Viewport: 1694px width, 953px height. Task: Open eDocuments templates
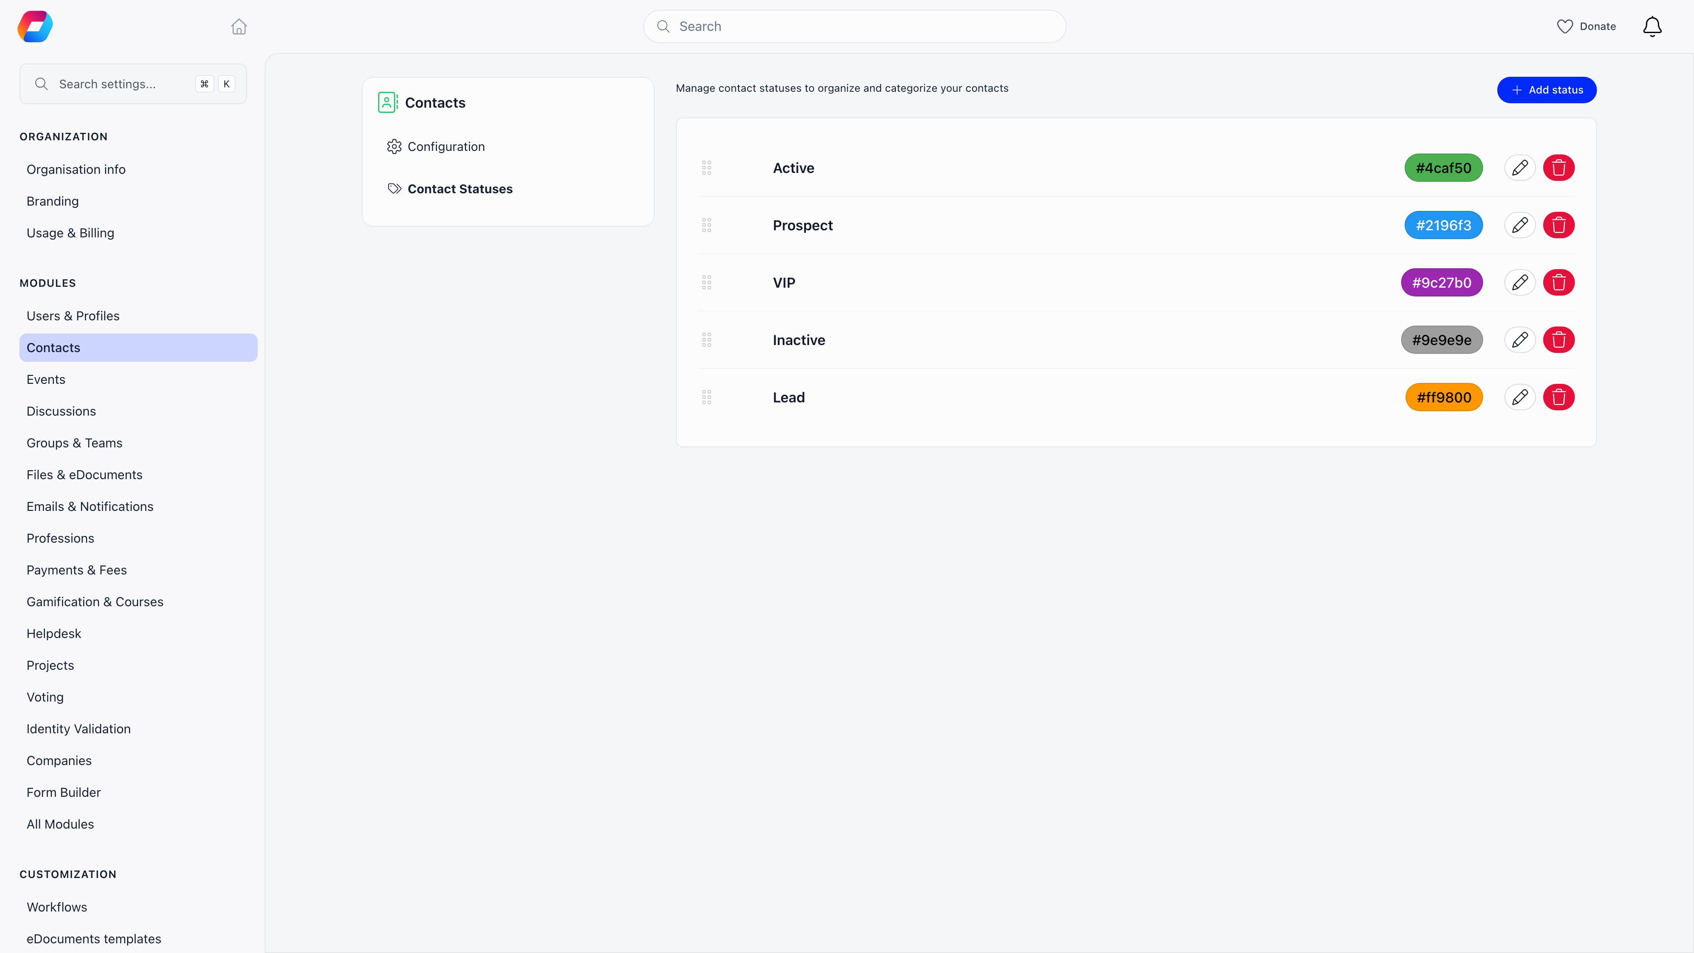[x=94, y=938]
